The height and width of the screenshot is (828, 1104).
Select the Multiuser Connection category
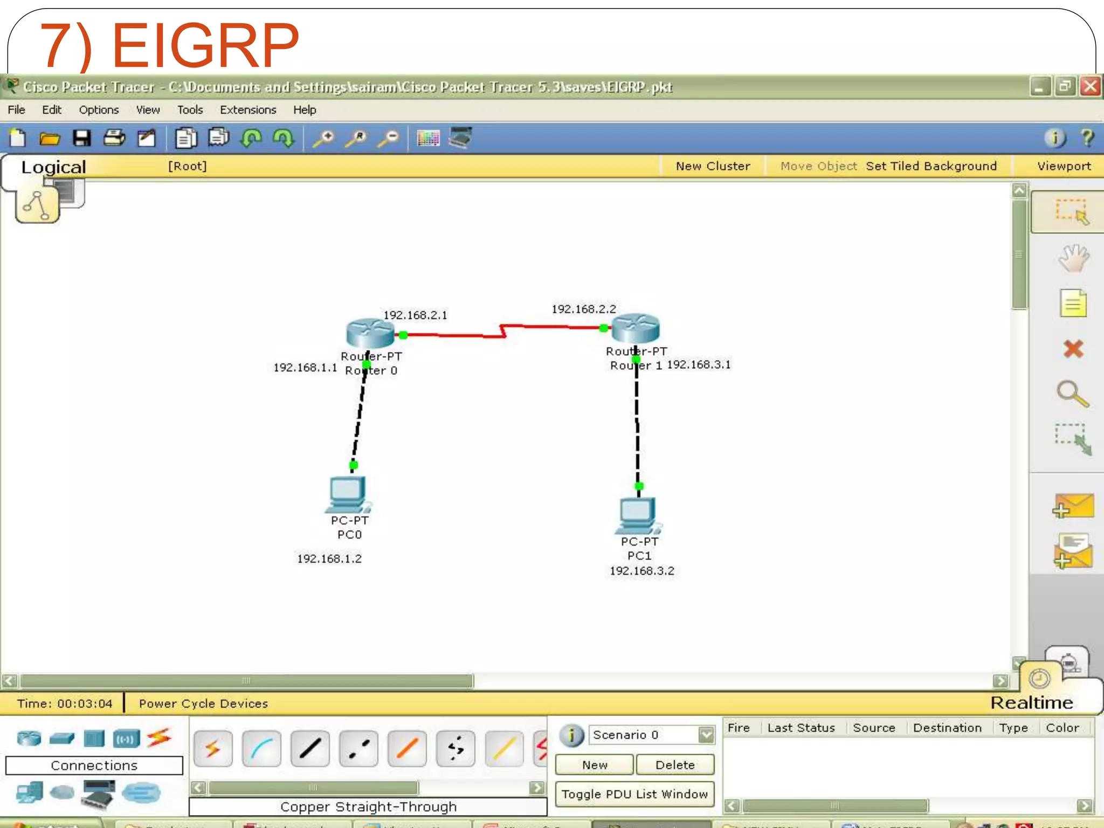pyautogui.click(x=141, y=793)
